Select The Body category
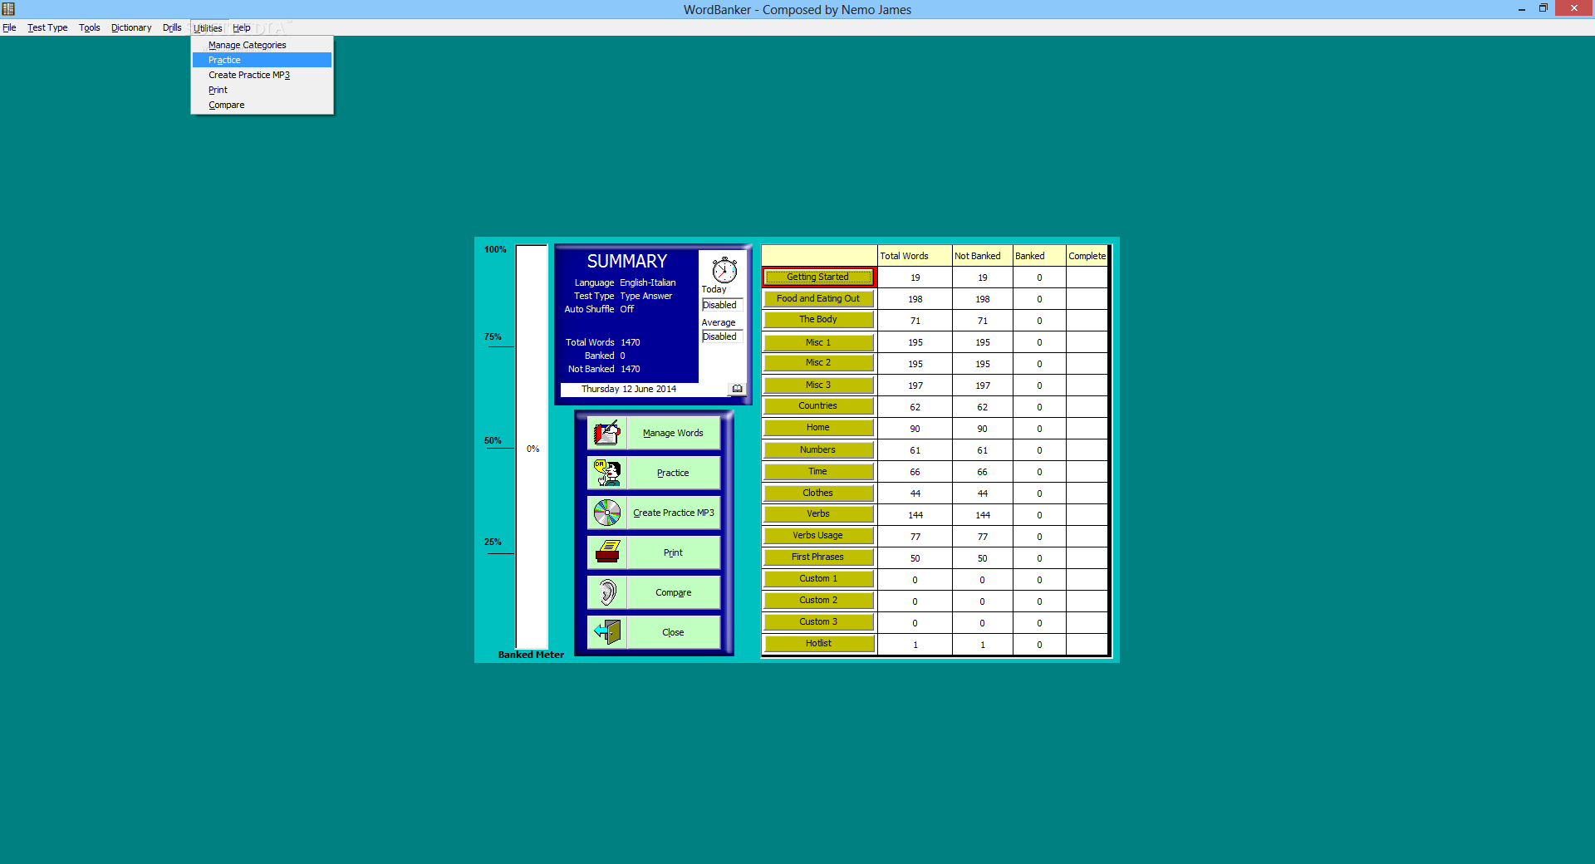Image resolution: width=1595 pixels, height=864 pixels. pyautogui.click(x=818, y=320)
